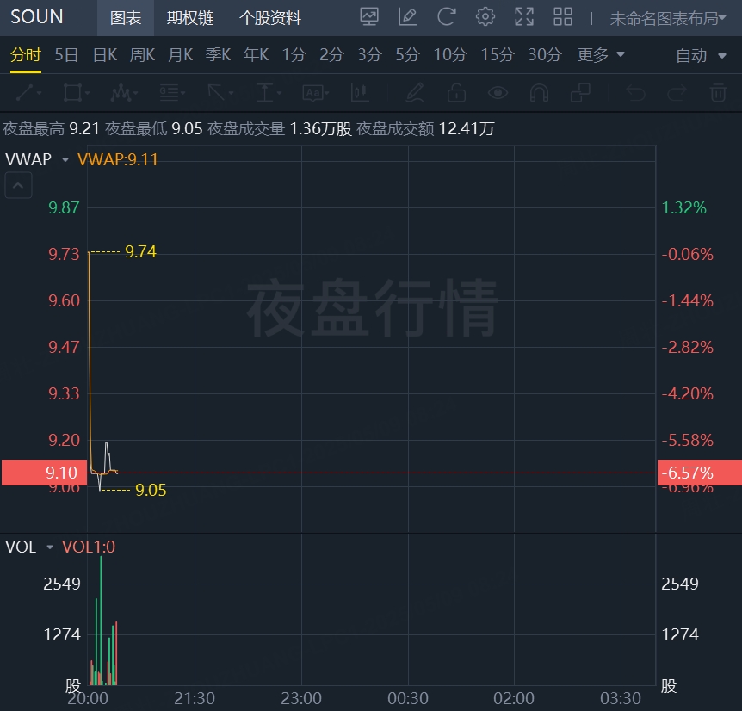Switch to the 个股资料 tab
This screenshot has height=711, width=742.
click(x=269, y=18)
